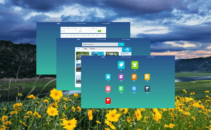Open the building thumbnail in middle window second row
Screen dimensions: 211x130
(x=79, y=67)
